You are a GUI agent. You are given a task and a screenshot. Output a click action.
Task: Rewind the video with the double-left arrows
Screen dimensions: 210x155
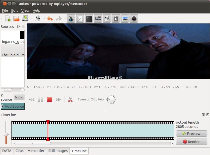pyautogui.click(x=32, y=99)
